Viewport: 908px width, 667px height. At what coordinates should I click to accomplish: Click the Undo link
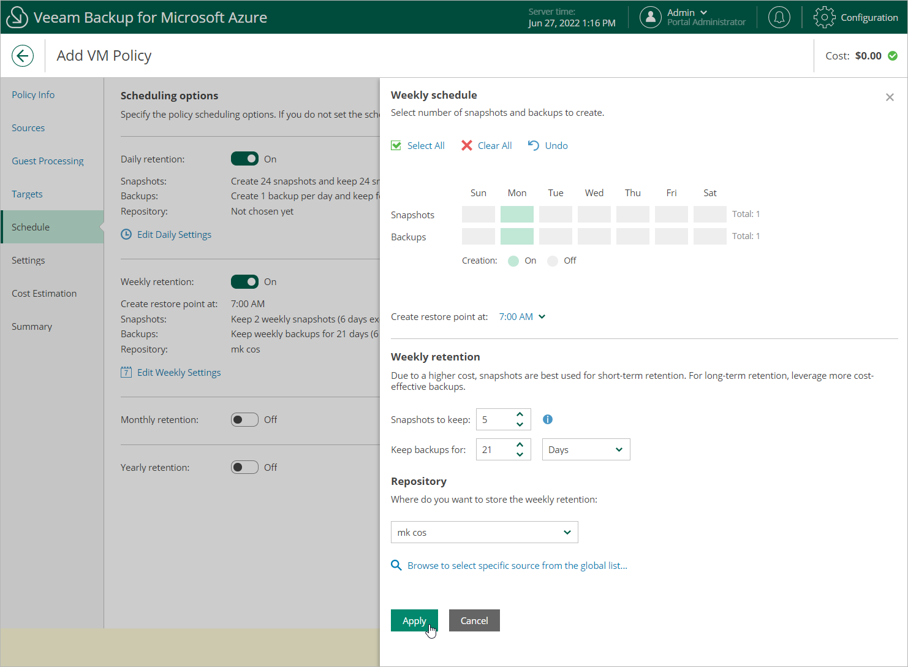pyautogui.click(x=556, y=145)
